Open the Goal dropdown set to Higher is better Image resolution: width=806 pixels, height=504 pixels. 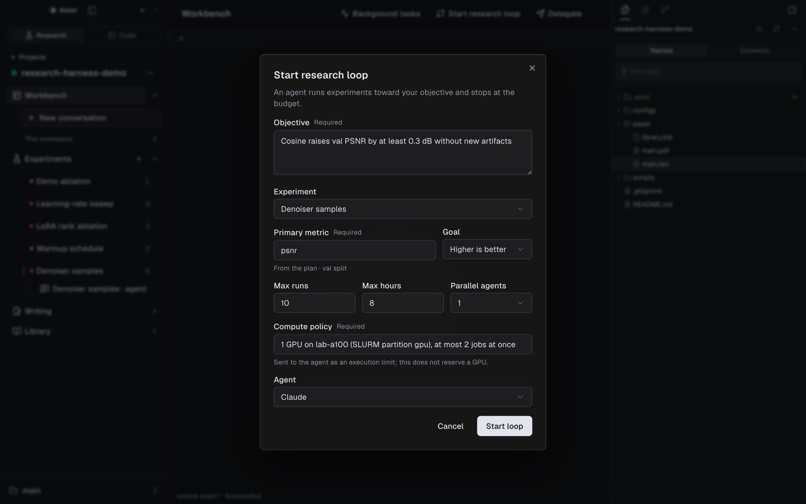487,249
